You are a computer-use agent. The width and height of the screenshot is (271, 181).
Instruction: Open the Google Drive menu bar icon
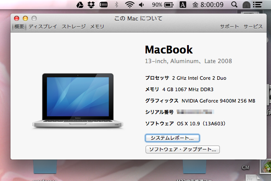[x=80, y=5]
